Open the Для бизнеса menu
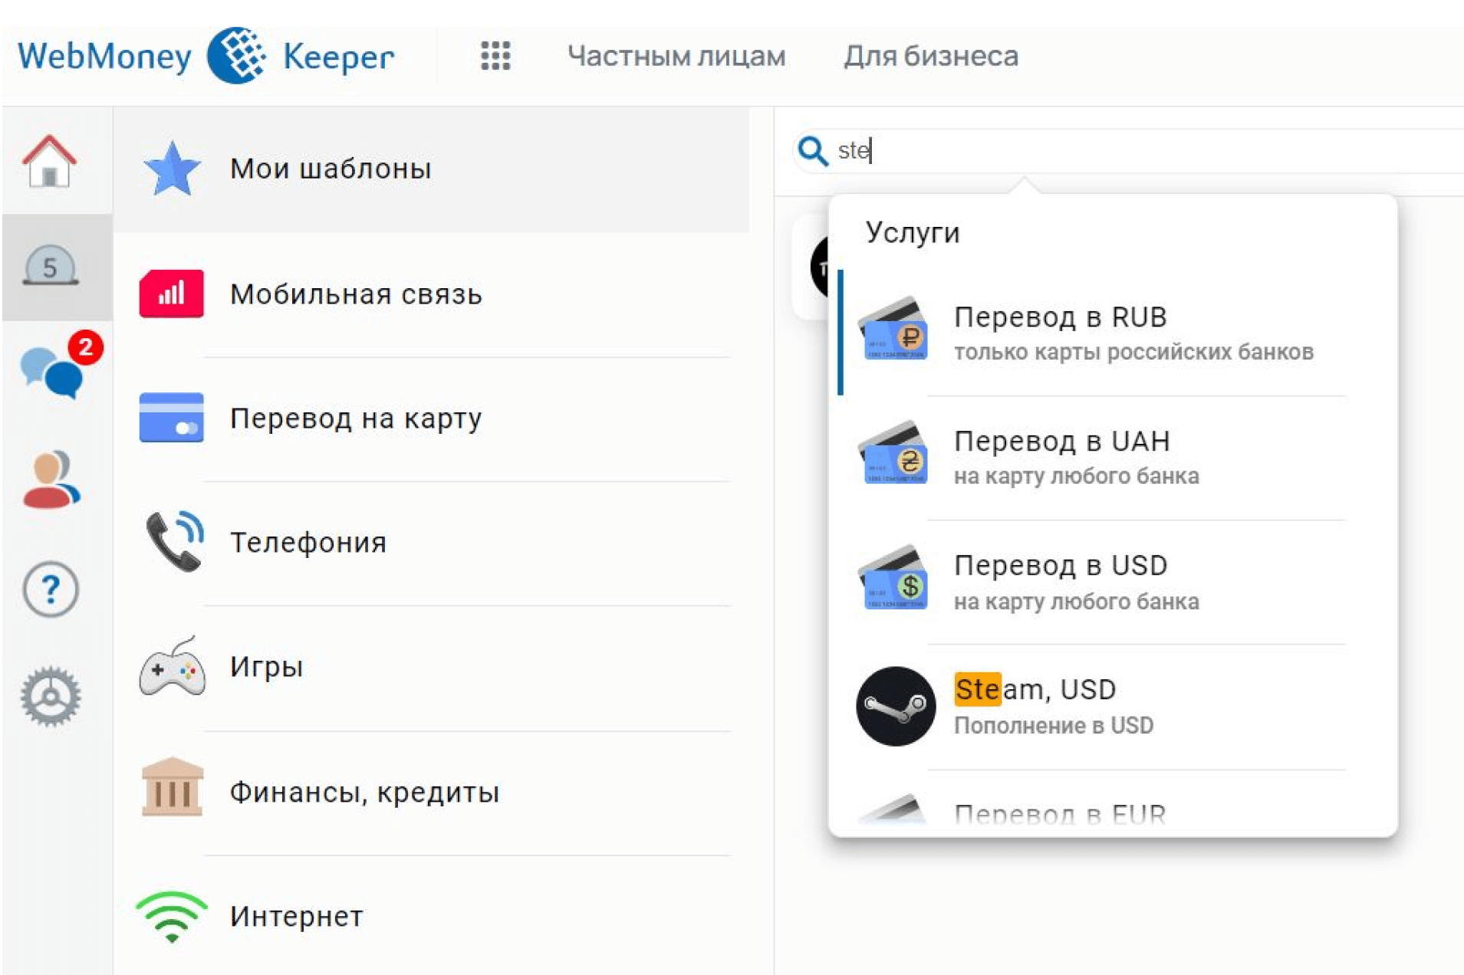This screenshot has width=1464, height=975. (930, 56)
